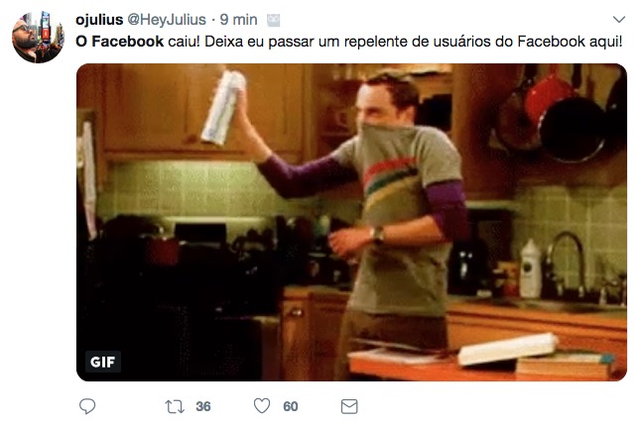Play the kitchen spray GIF
639x423 pixels.
(x=351, y=222)
